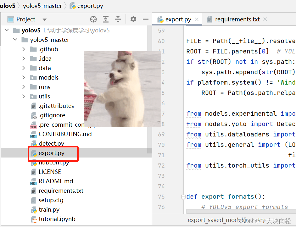Click the train.py Python file icon
This screenshot has width=296, height=227.
click(x=34, y=210)
